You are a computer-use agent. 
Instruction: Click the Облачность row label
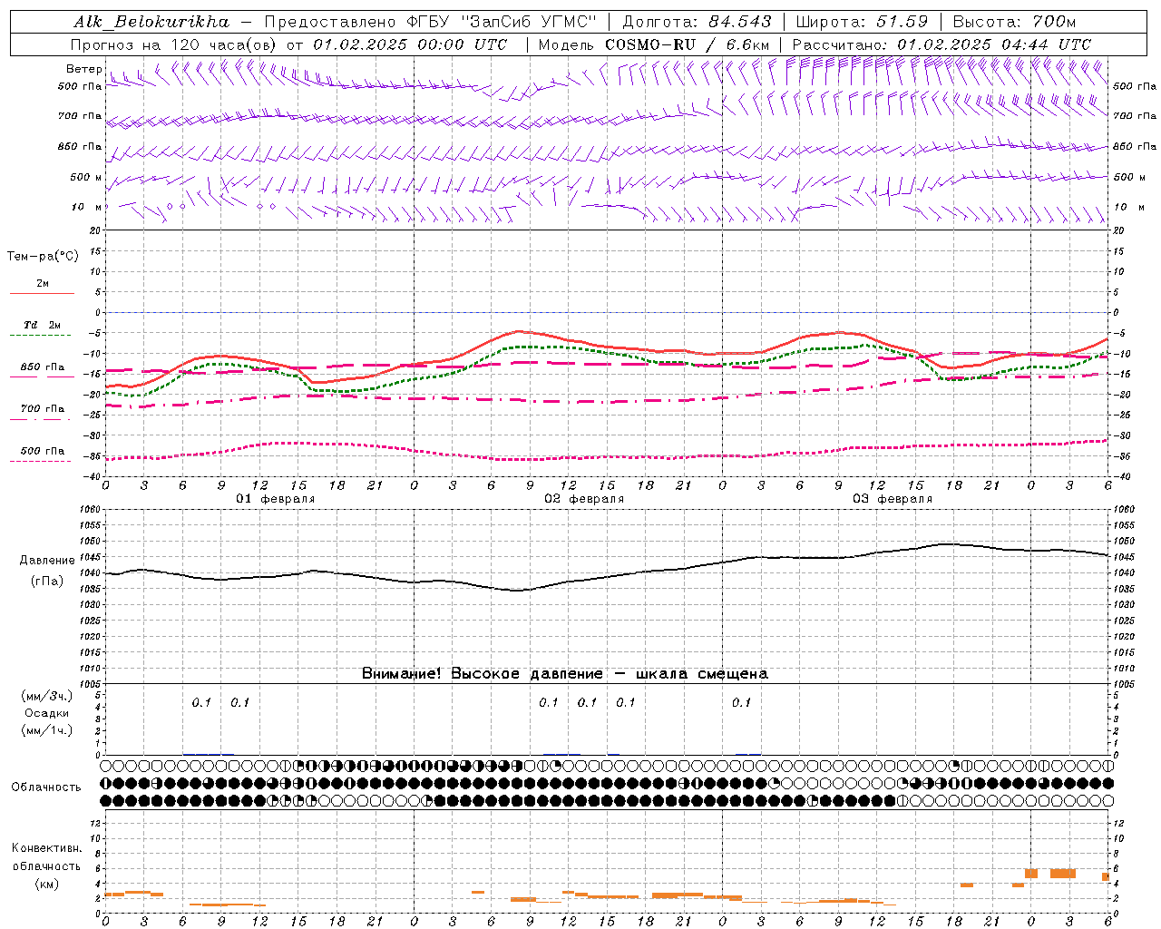[x=46, y=787]
